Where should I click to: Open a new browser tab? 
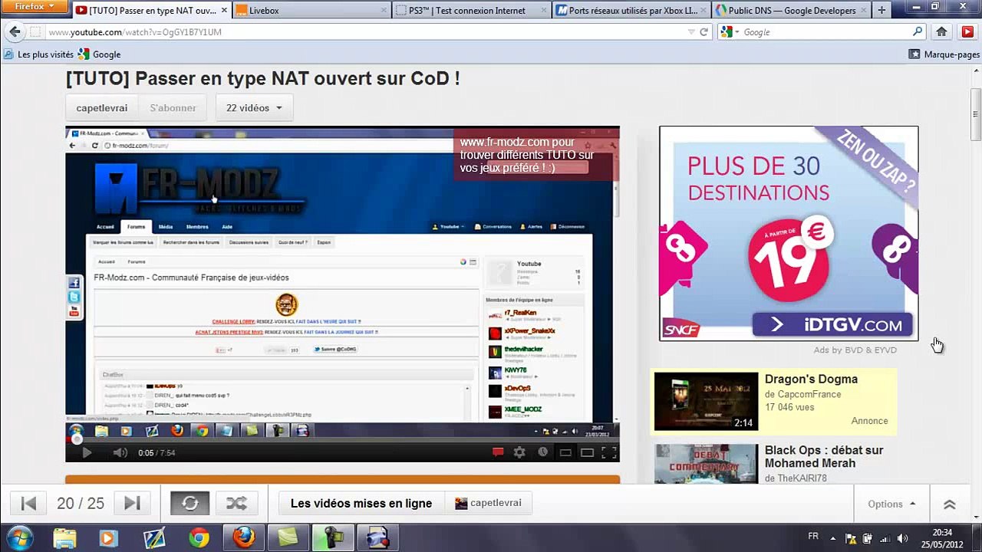(881, 11)
